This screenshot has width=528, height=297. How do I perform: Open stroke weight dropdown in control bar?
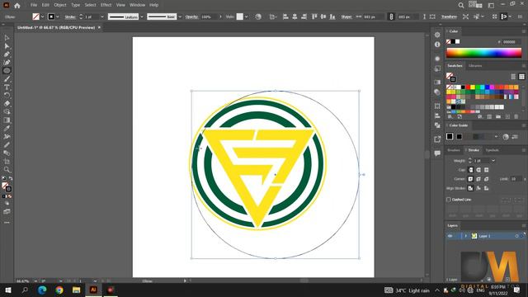tap(102, 16)
